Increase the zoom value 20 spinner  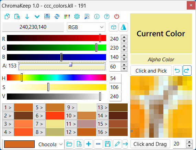[x=189, y=142]
